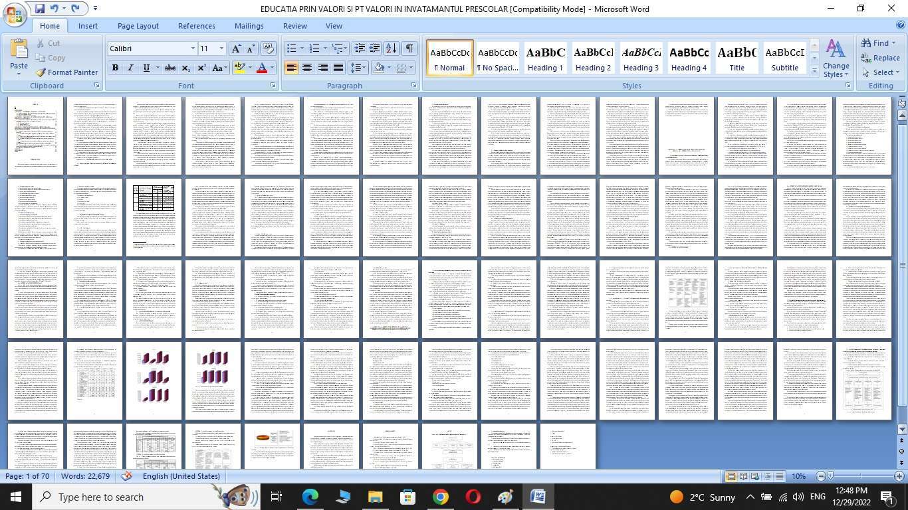This screenshot has height=510, width=908.
Task: Apply red font color
Action: point(262,68)
